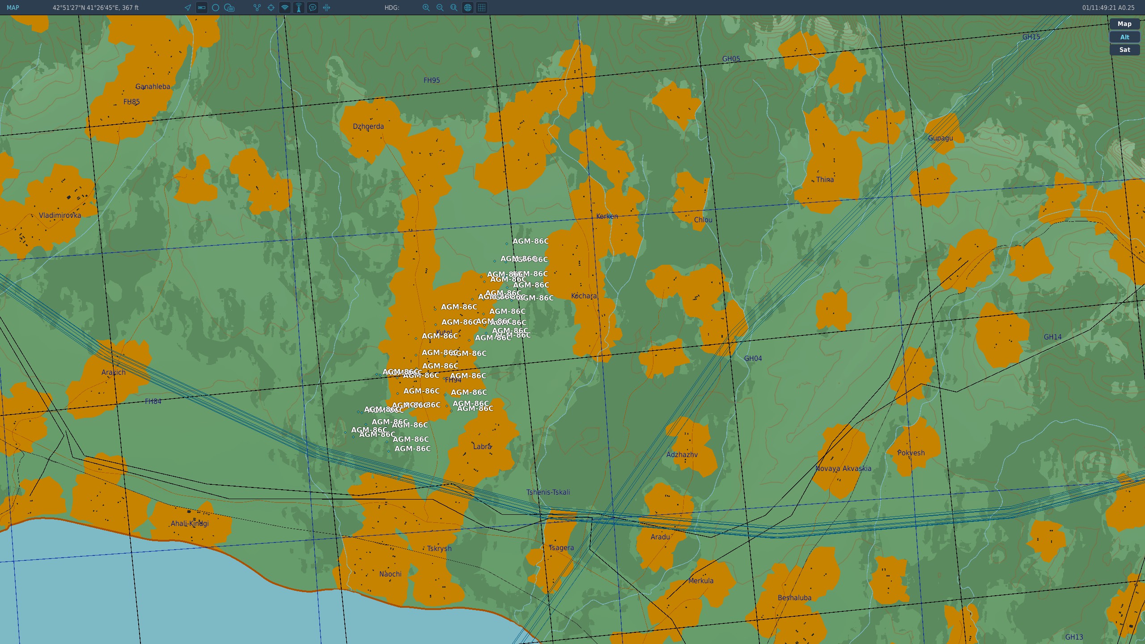Viewport: 1145px width, 644px height.
Task: Zoom out with the magnifier minus icon
Action: 440,8
